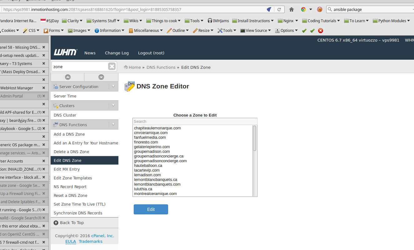Click the sidebar scroll-down arrow button
414x250 pixels.
click(101, 77)
